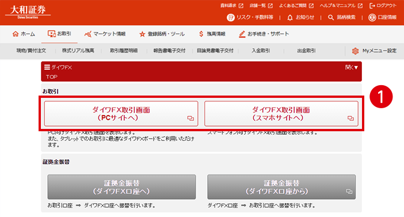The height and width of the screenshot is (217, 404).
Task: Click the 大和証券 logo
Action: tap(28, 12)
